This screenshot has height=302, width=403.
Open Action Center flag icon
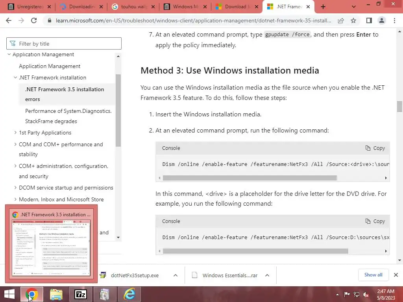coord(347,295)
